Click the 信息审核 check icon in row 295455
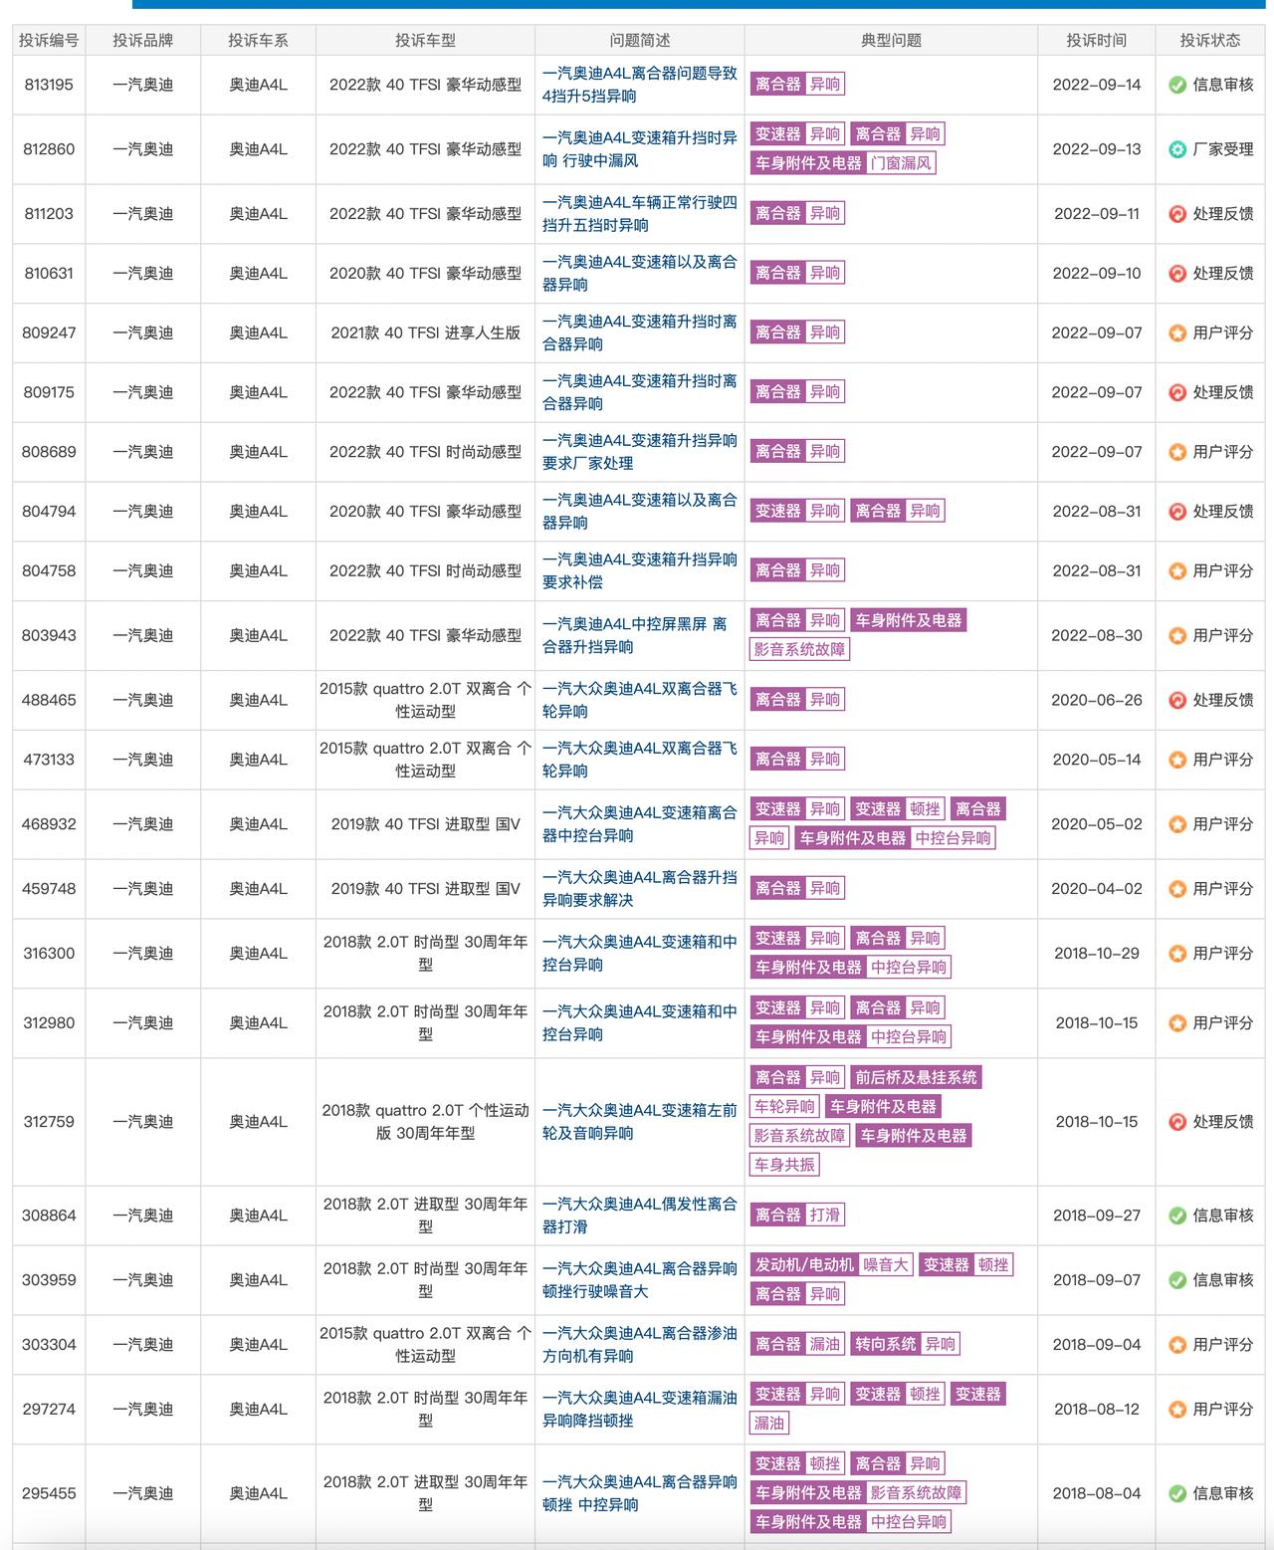 click(x=1177, y=1493)
